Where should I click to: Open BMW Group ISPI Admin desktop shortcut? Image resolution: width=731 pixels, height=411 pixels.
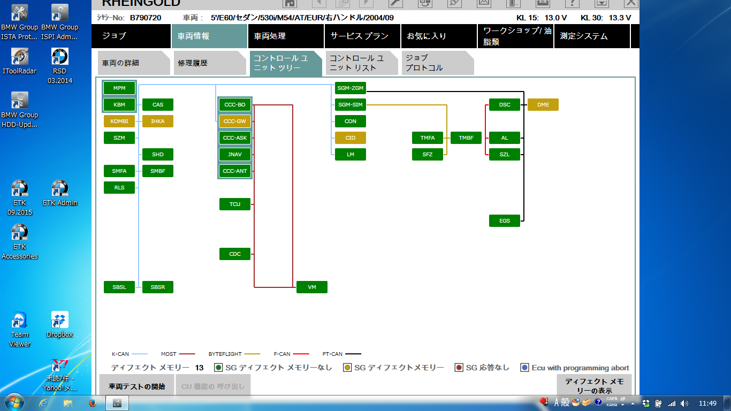[x=60, y=22]
